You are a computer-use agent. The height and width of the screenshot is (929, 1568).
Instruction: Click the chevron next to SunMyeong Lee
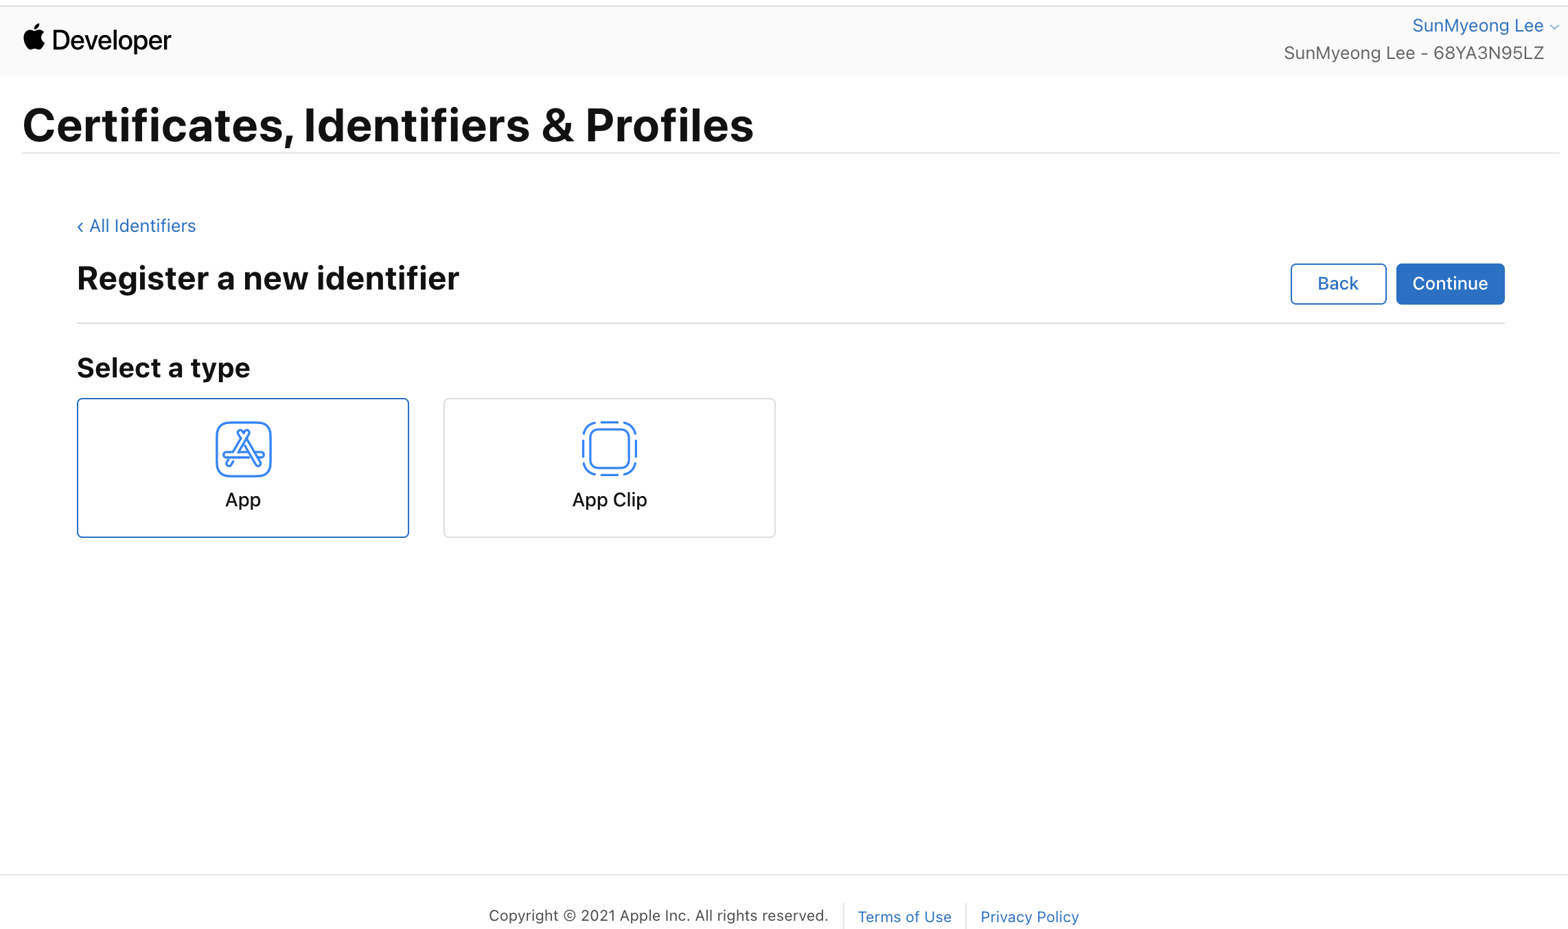(x=1555, y=27)
